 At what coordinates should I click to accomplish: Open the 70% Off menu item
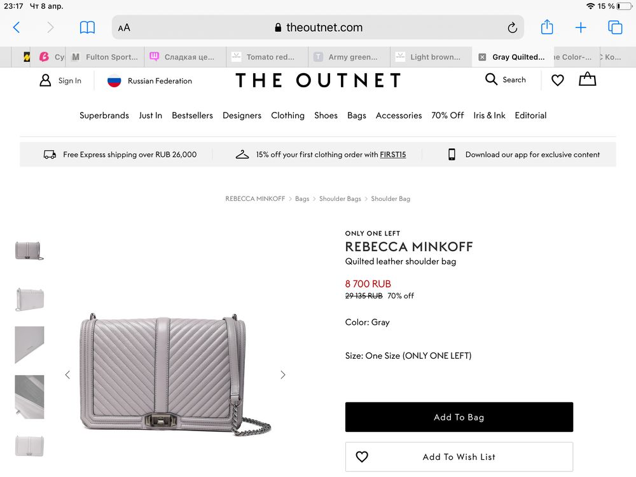pyautogui.click(x=448, y=115)
